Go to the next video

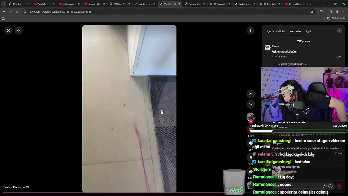251,104
